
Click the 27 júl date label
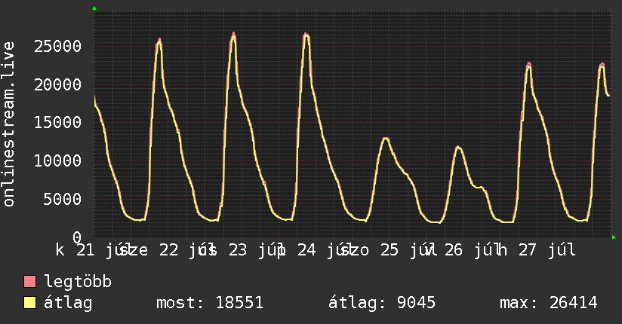pyautogui.click(x=547, y=250)
